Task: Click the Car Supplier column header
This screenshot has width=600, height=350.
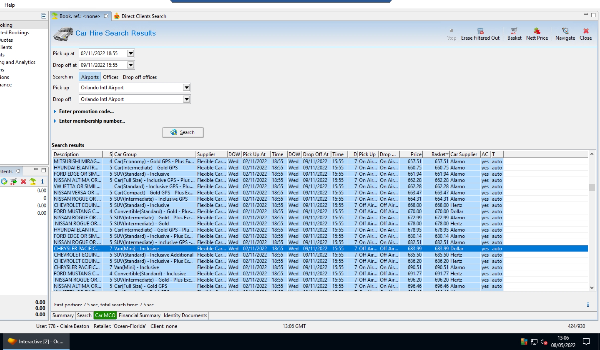Action: (x=464, y=154)
